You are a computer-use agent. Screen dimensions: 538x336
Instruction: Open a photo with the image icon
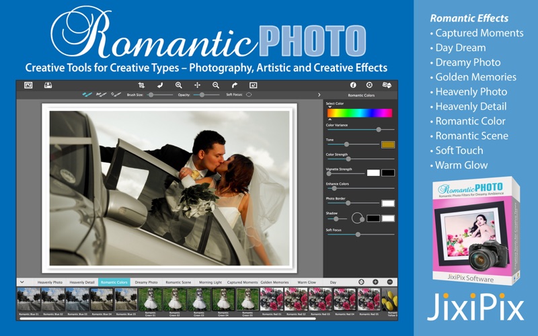28,85
